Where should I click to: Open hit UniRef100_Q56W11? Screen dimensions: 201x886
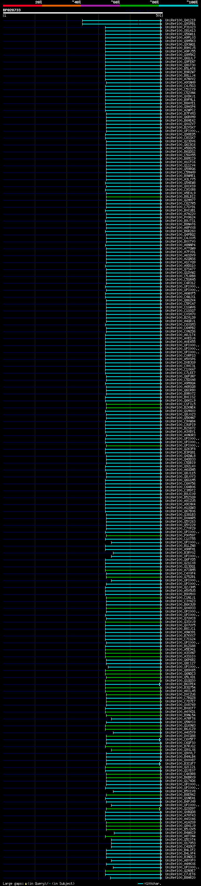point(180,34)
